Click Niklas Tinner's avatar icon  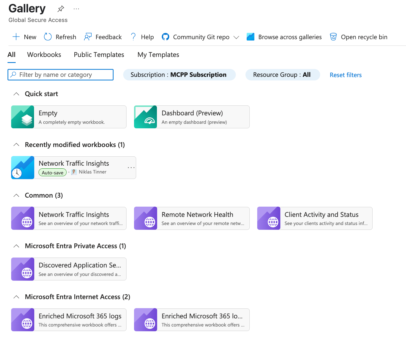tap(74, 172)
